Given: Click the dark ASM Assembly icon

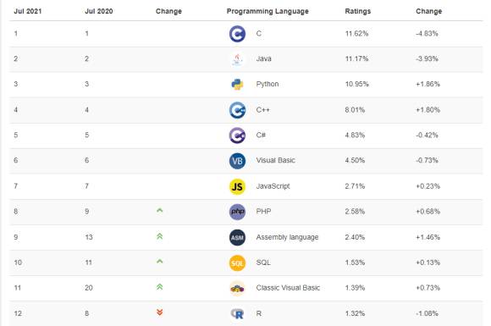Looking at the screenshot, I should tap(237, 238).
